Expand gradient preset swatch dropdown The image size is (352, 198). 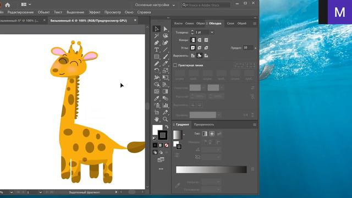click(184, 135)
